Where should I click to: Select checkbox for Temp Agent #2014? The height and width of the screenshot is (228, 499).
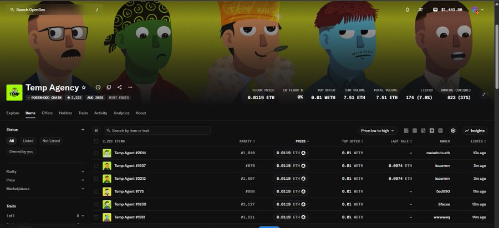[96, 153]
